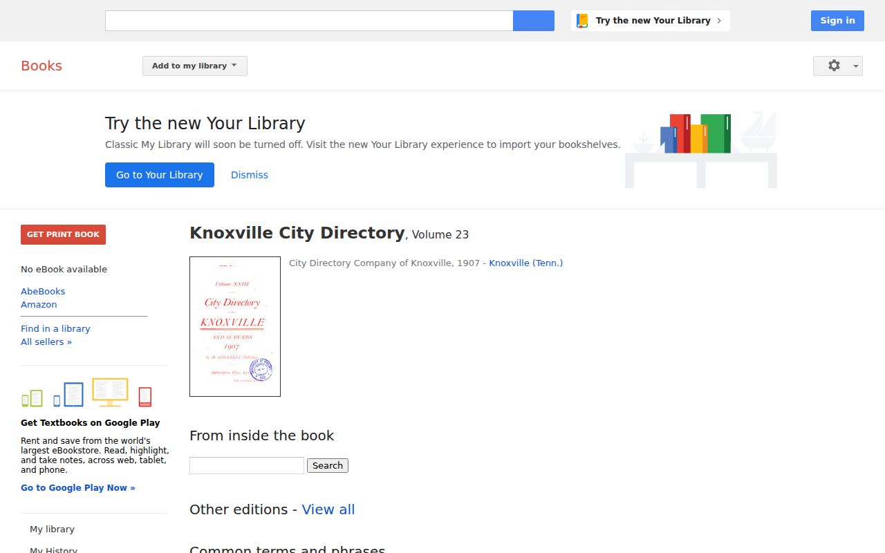Image resolution: width=885 pixels, height=553 pixels.
Task: Click the devices illustration for Google Play textbooks
Action: 86,393
